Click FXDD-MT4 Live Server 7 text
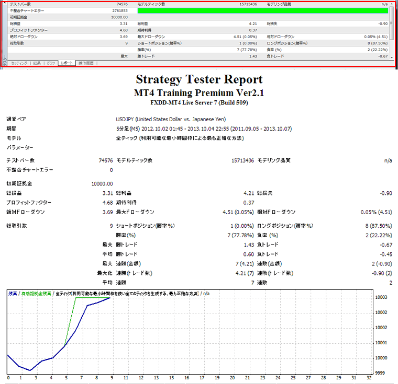This screenshot has height=384, width=398. click(x=199, y=103)
